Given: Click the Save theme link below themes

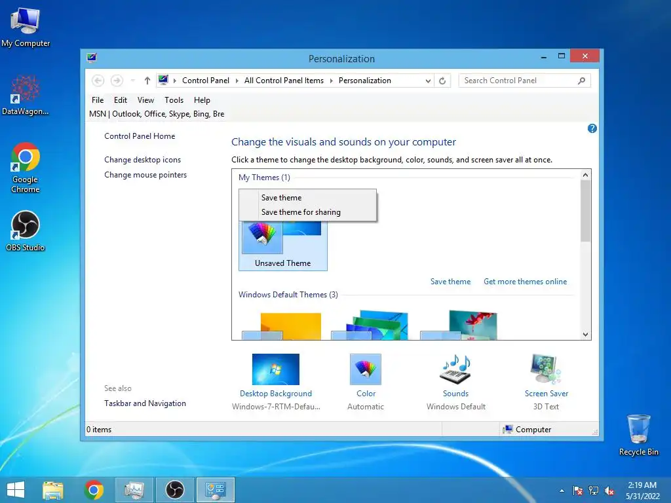Looking at the screenshot, I should [x=450, y=282].
